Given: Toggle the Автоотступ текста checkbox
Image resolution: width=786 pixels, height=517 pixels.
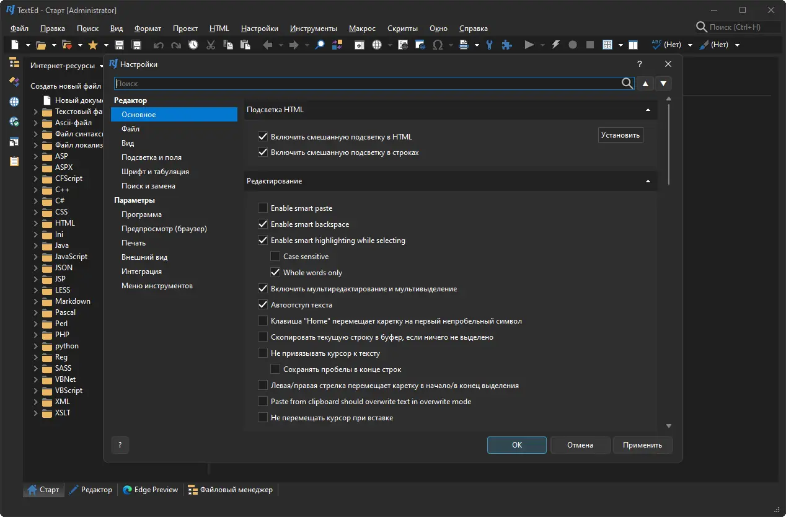Looking at the screenshot, I should coord(263,305).
